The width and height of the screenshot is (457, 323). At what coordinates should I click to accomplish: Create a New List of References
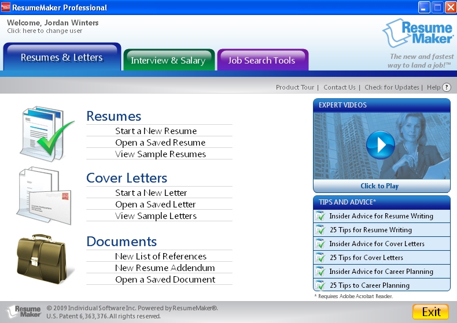click(161, 256)
